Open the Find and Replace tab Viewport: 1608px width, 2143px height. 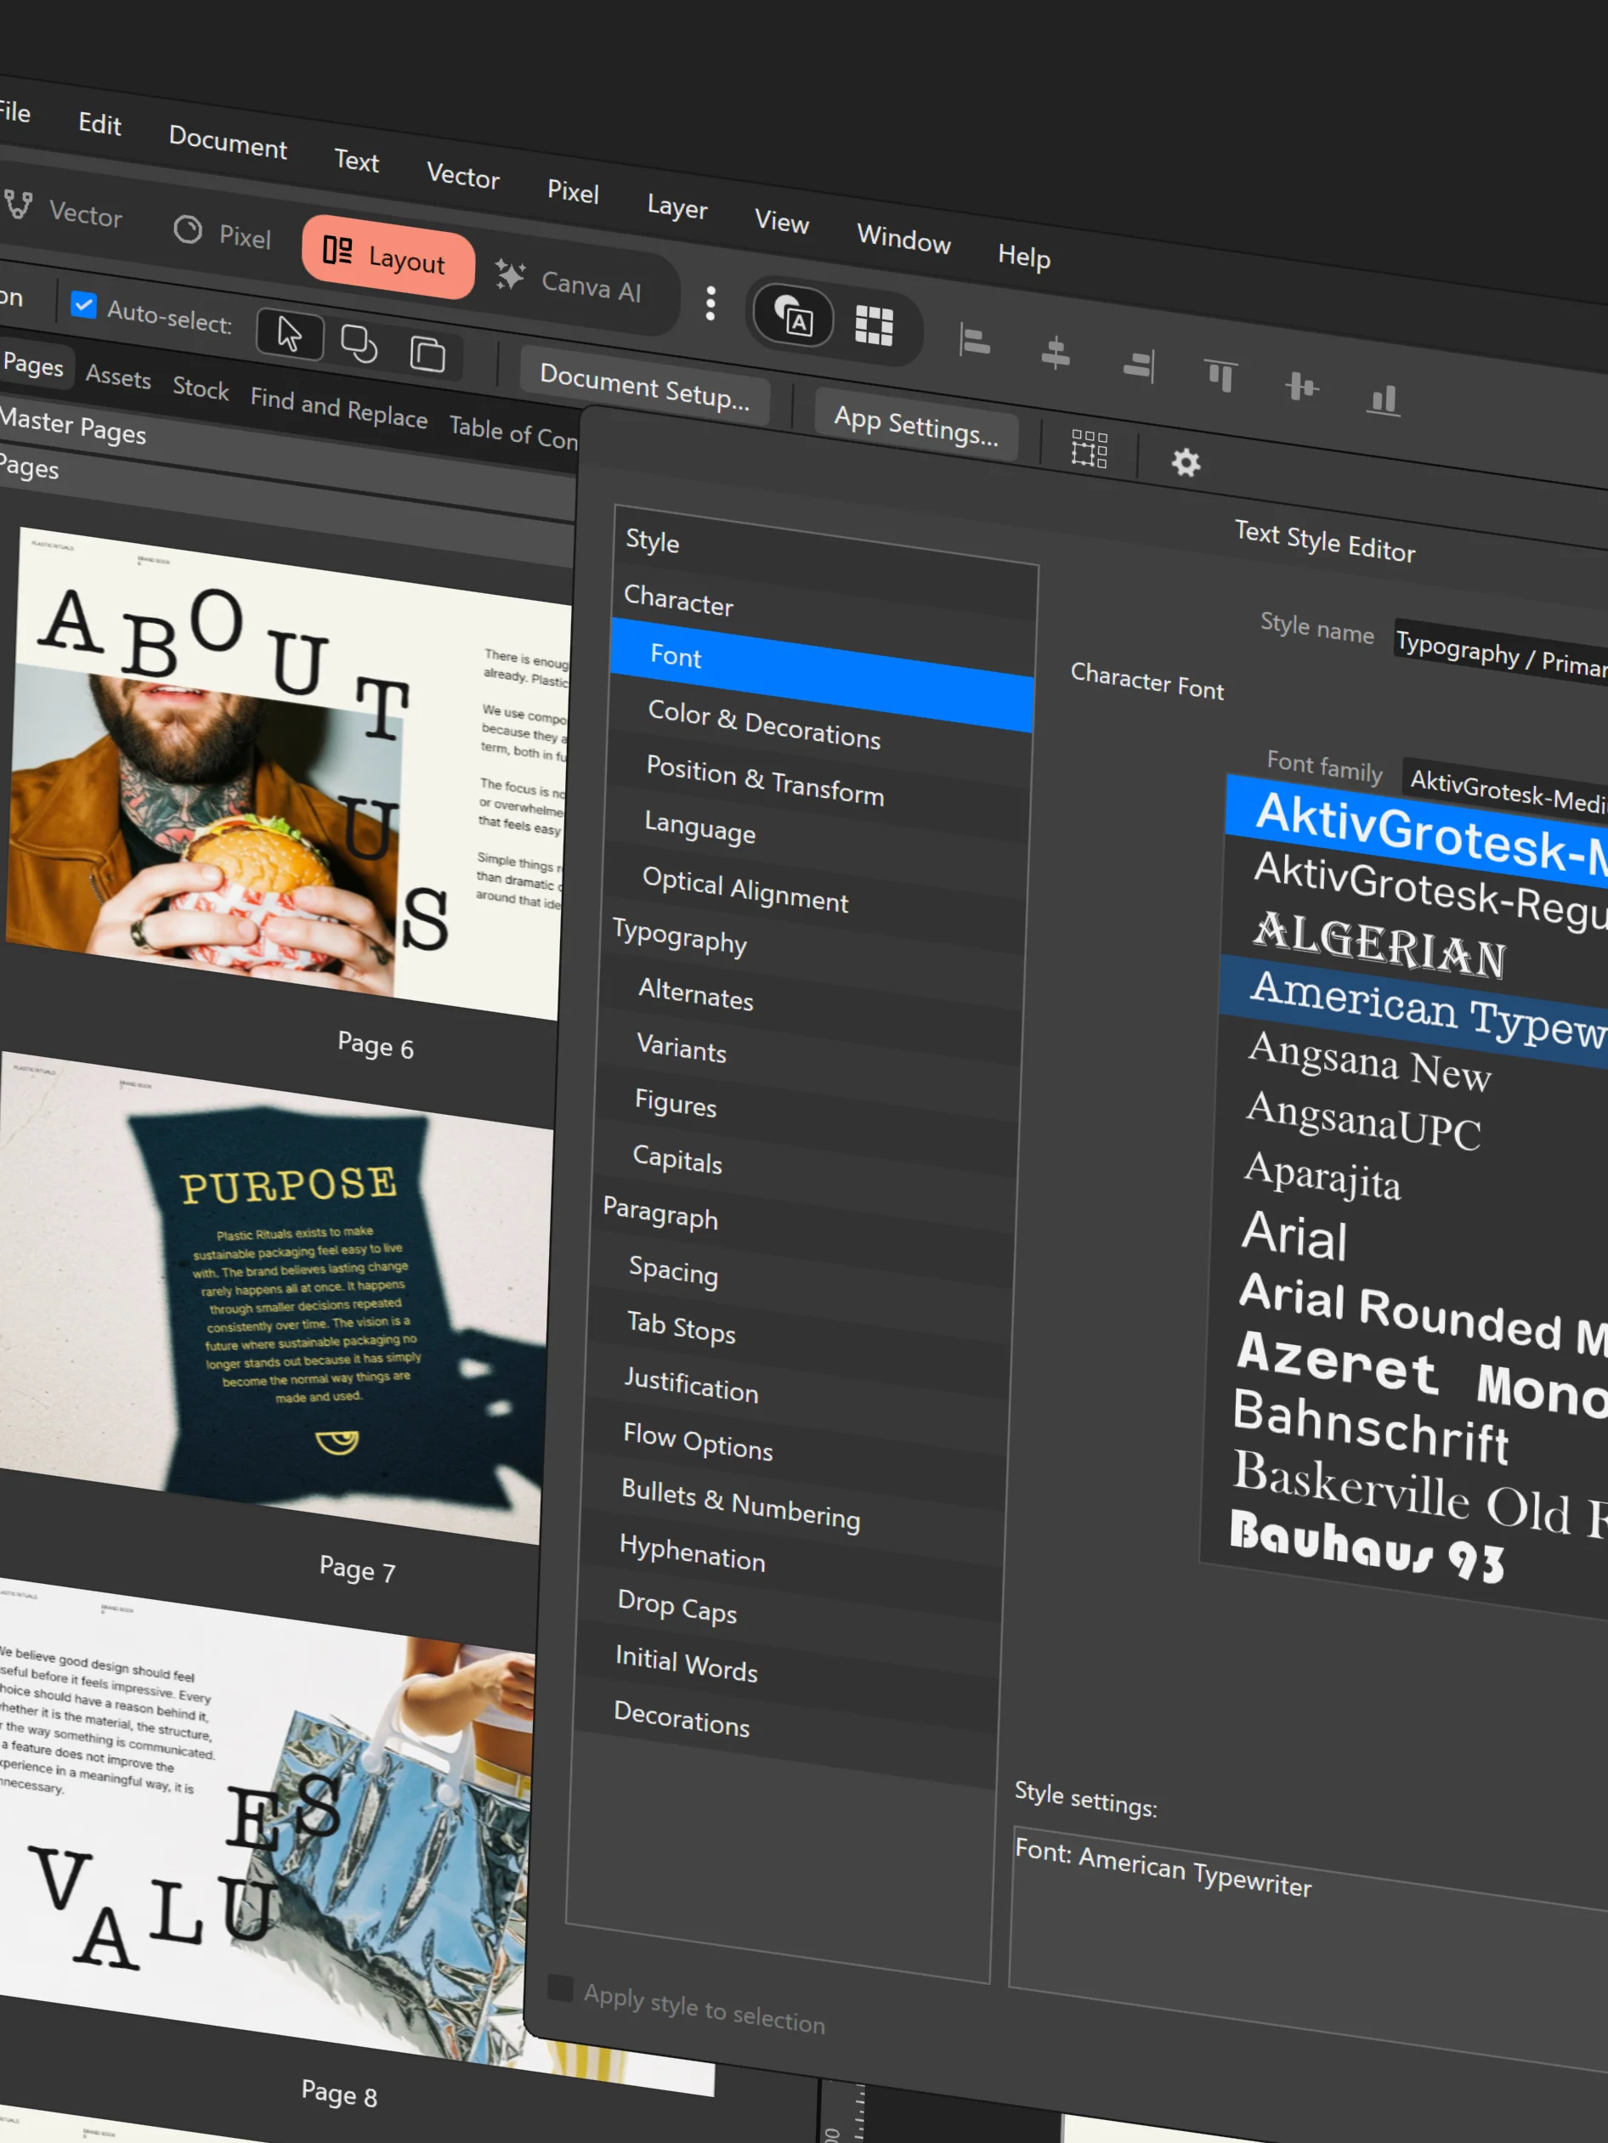pos(338,407)
